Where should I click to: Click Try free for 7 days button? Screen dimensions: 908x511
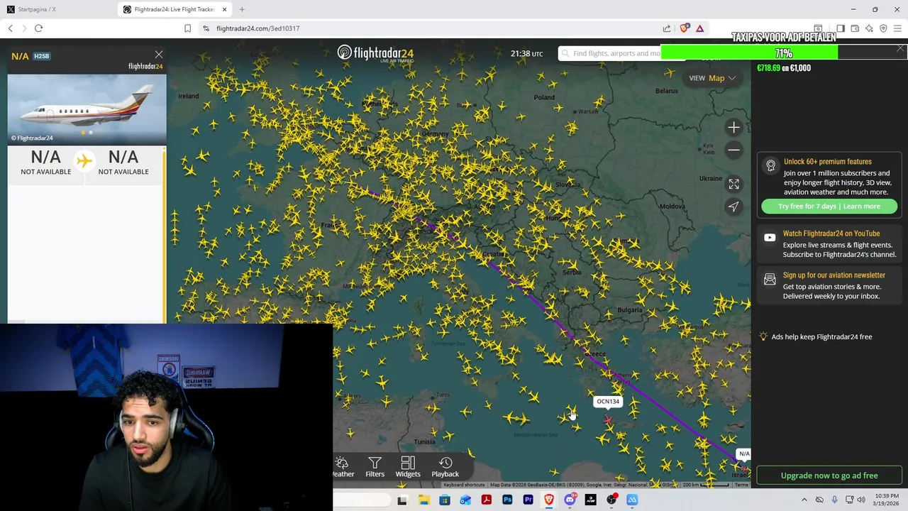click(x=829, y=207)
